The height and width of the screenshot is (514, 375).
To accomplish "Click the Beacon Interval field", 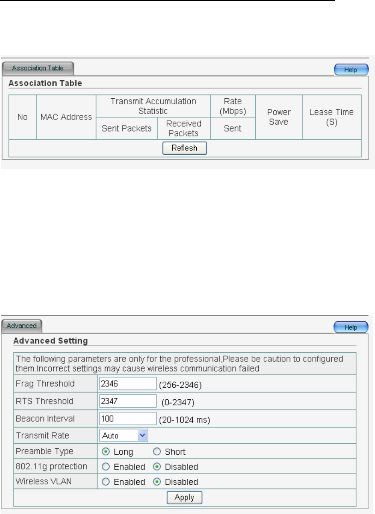I will click(x=127, y=419).
